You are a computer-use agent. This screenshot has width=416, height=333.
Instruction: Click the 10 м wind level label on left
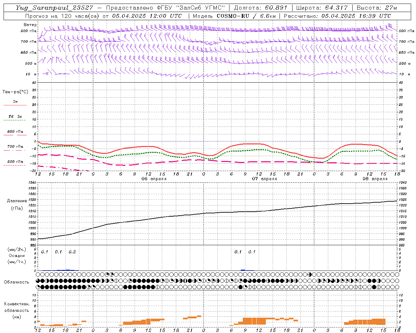coord(31,74)
